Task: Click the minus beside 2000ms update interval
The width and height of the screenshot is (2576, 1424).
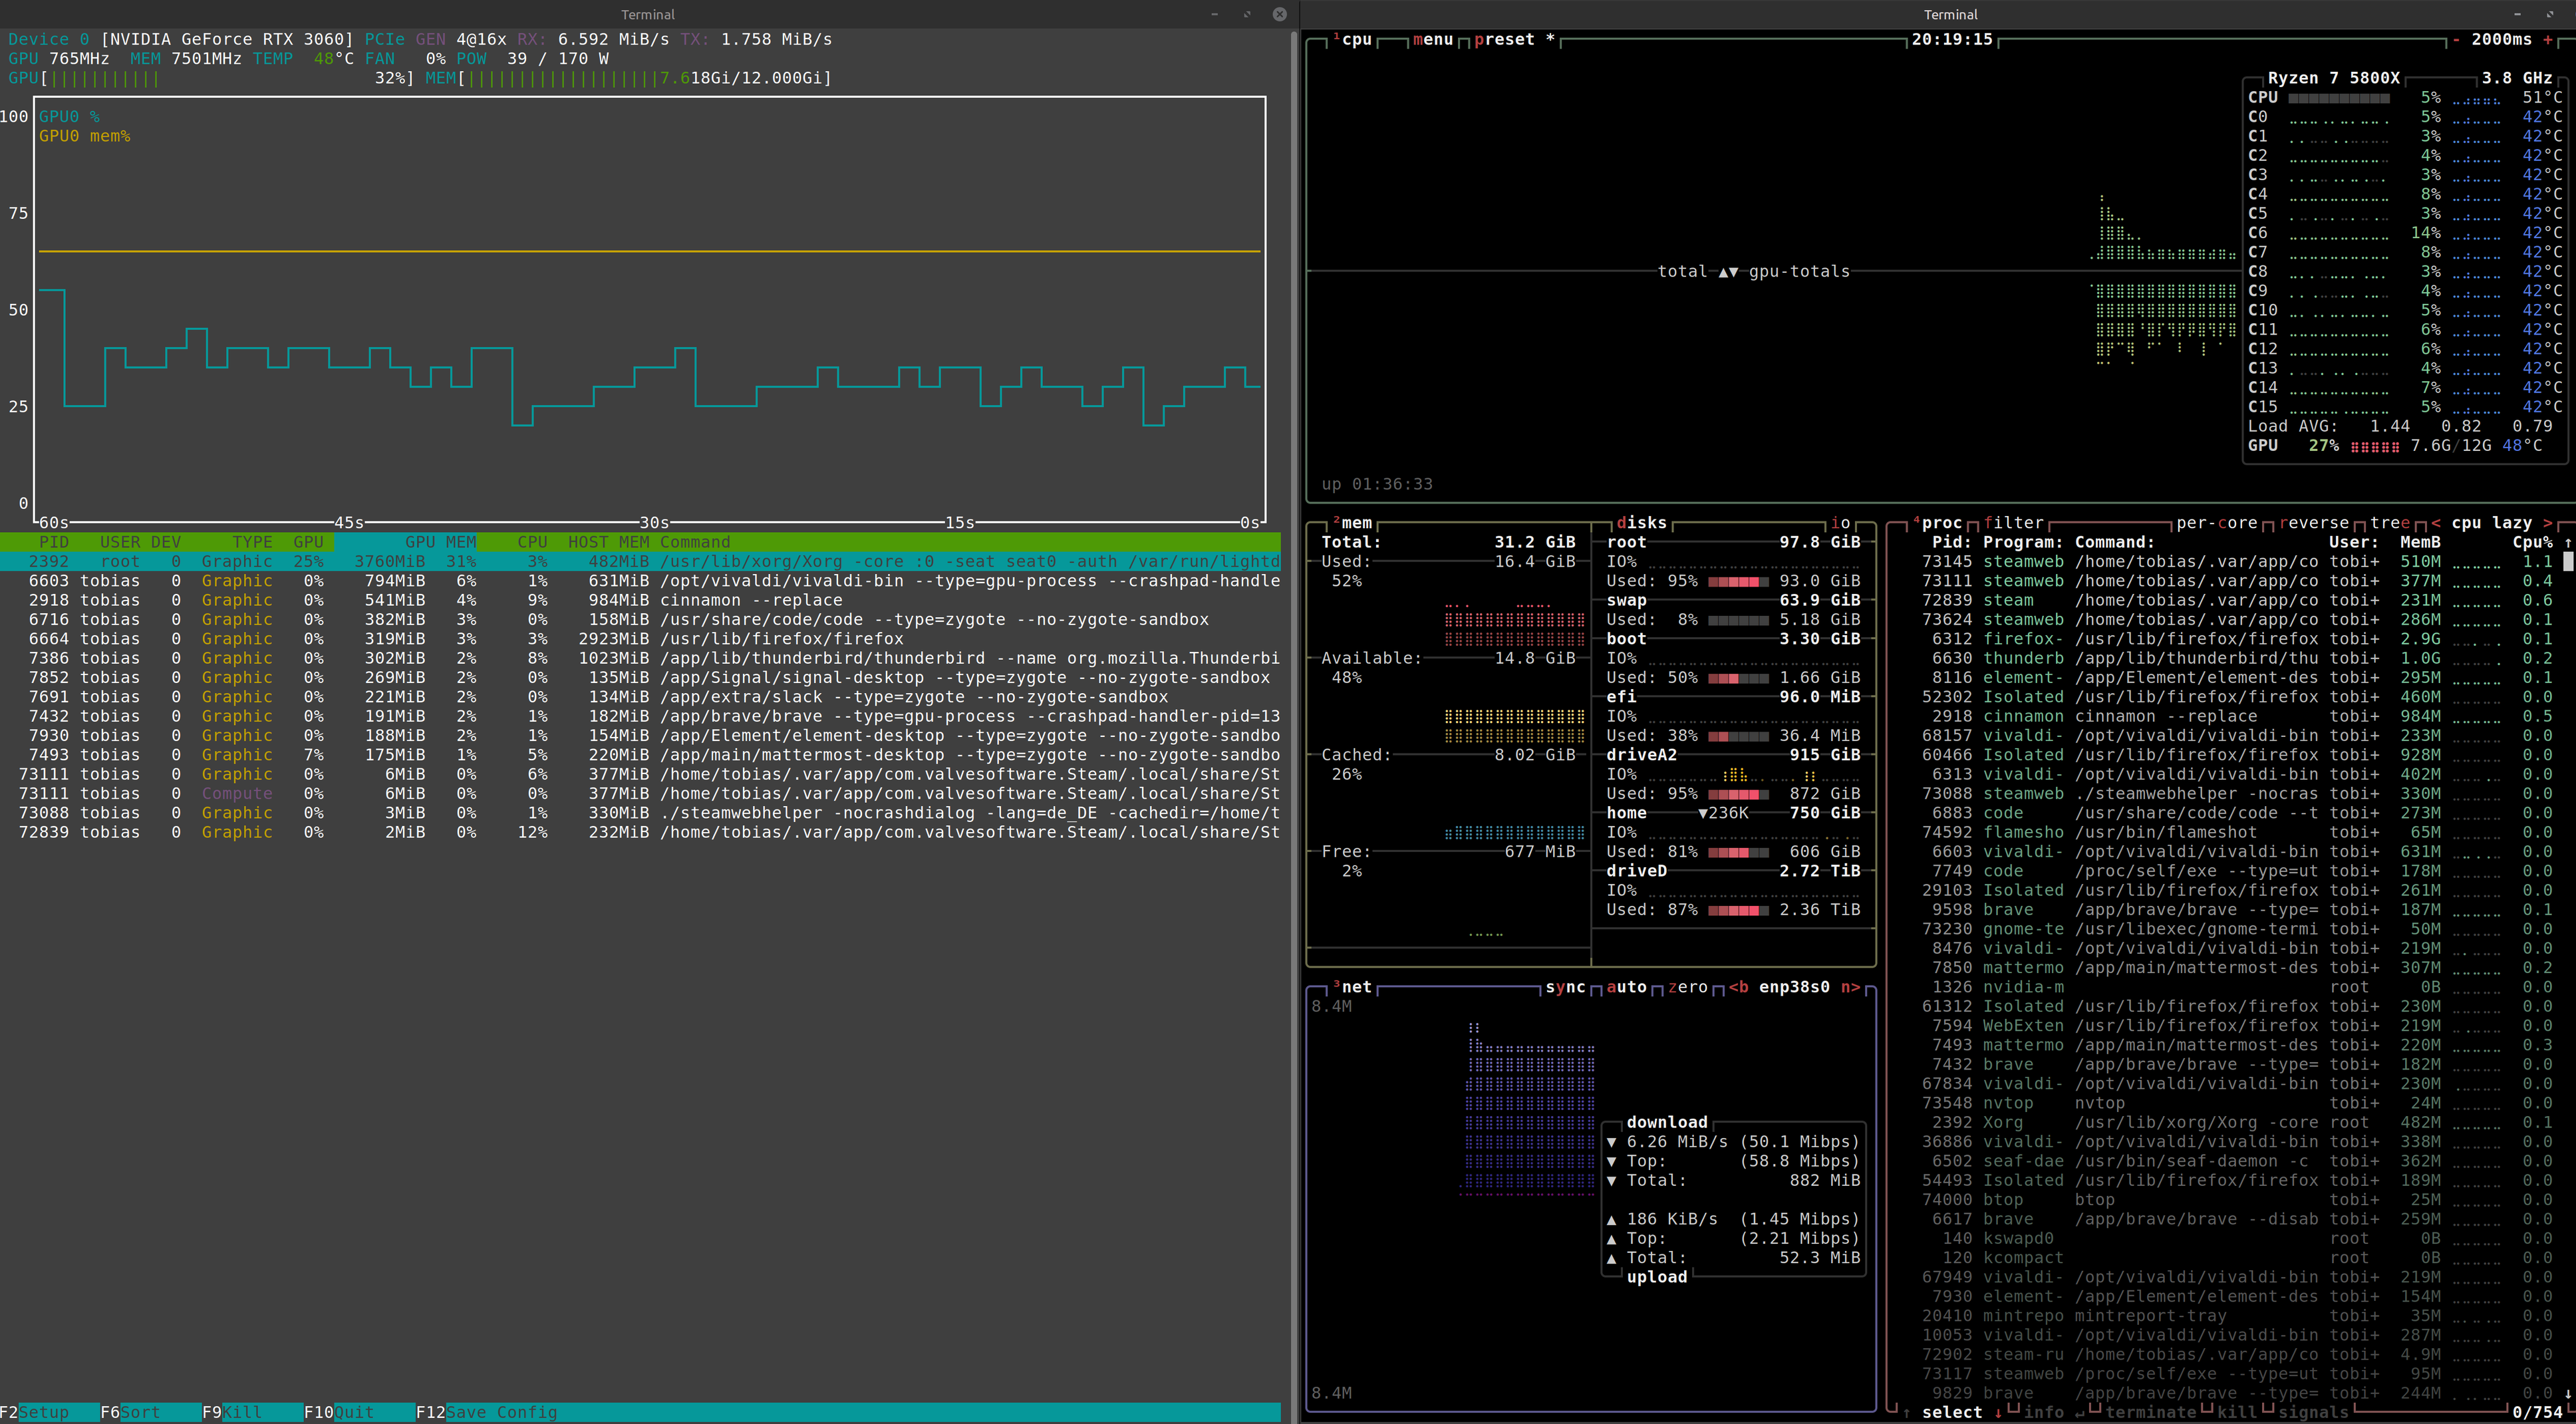Action: click(x=2456, y=40)
